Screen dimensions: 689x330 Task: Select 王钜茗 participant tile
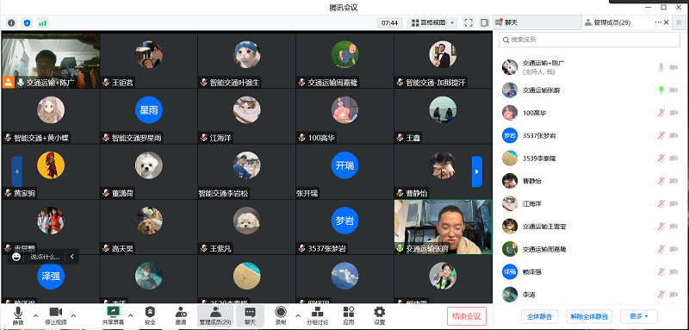(148, 61)
